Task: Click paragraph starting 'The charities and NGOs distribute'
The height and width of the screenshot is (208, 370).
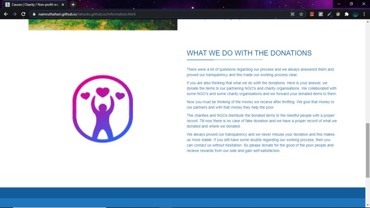Action: pos(262,121)
